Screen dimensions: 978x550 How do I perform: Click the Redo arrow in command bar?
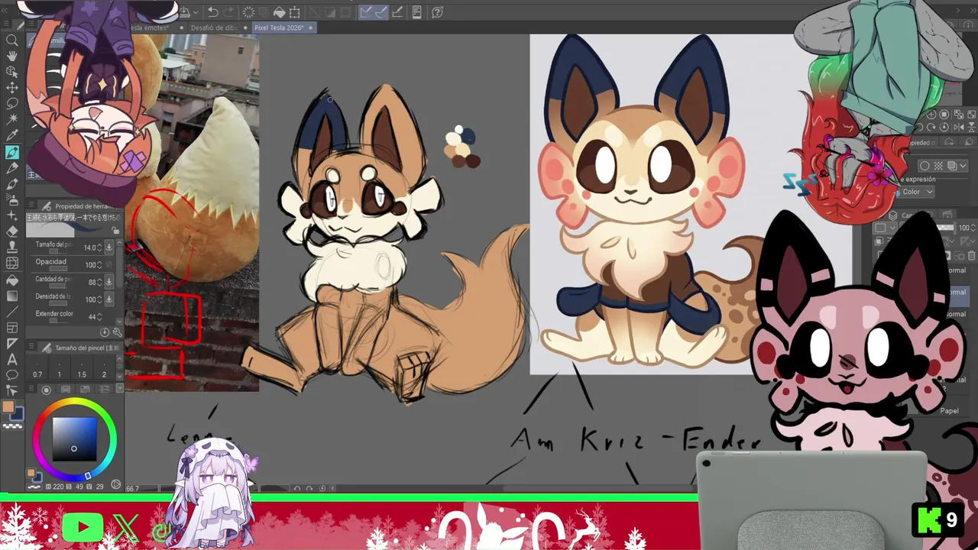pos(229,12)
